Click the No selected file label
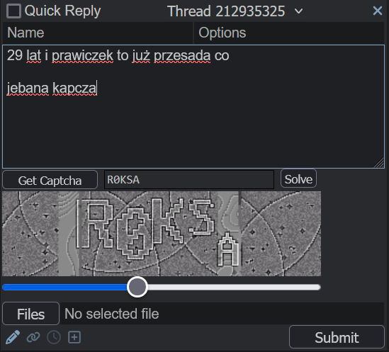Screen dimensions: 389x352 coord(112,314)
